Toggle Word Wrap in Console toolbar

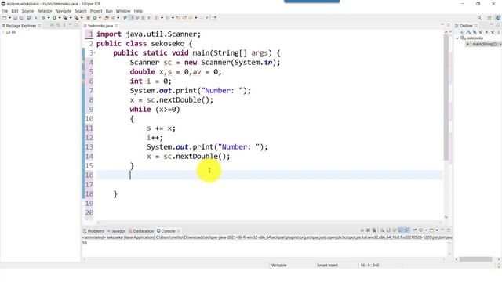(x=395, y=230)
